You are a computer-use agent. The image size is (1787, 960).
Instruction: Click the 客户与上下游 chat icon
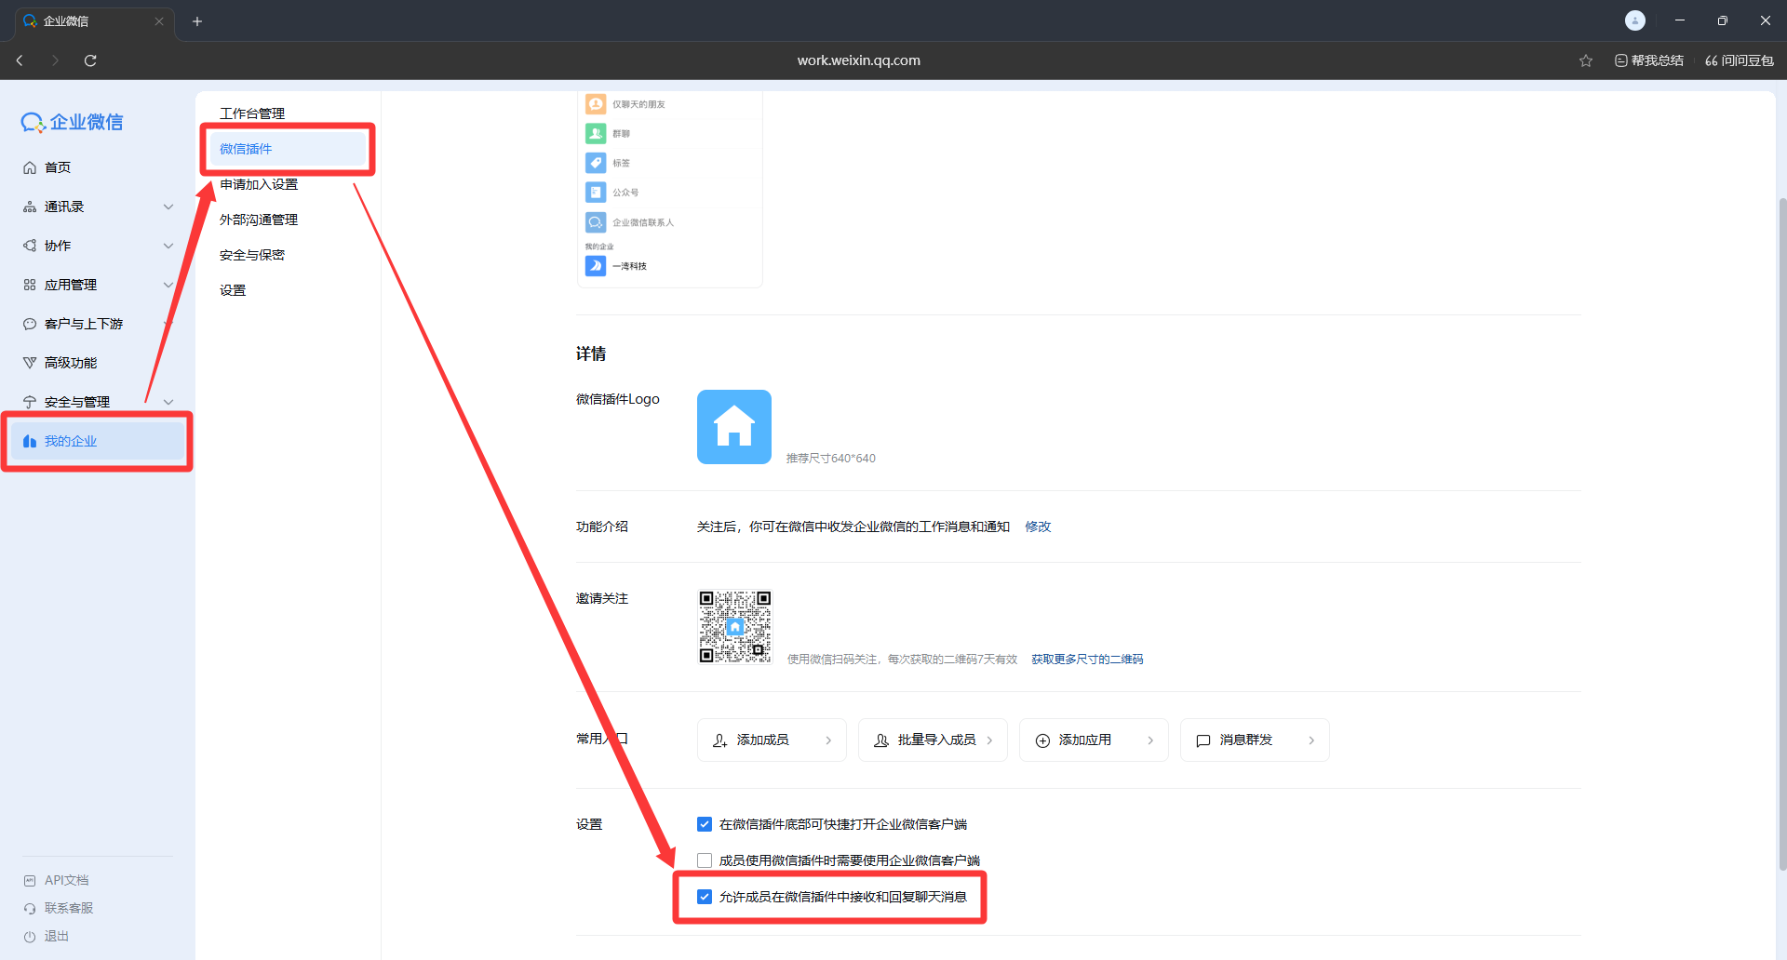(x=30, y=324)
